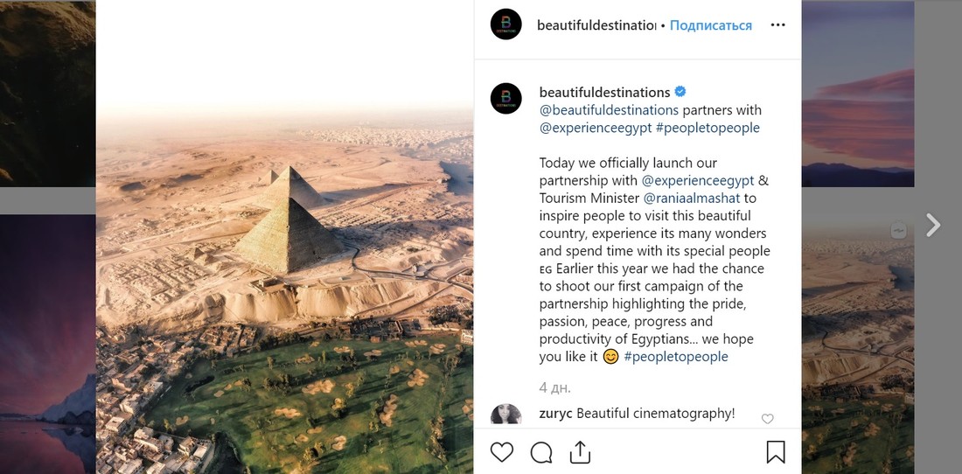Open zuryc's profile picture

(x=506, y=415)
